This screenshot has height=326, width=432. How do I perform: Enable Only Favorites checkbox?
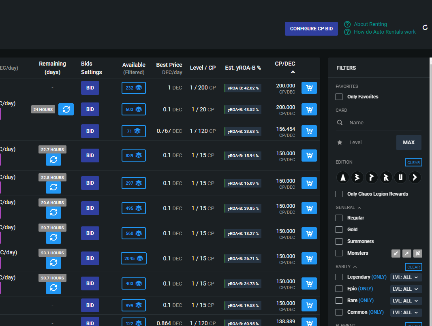339,97
